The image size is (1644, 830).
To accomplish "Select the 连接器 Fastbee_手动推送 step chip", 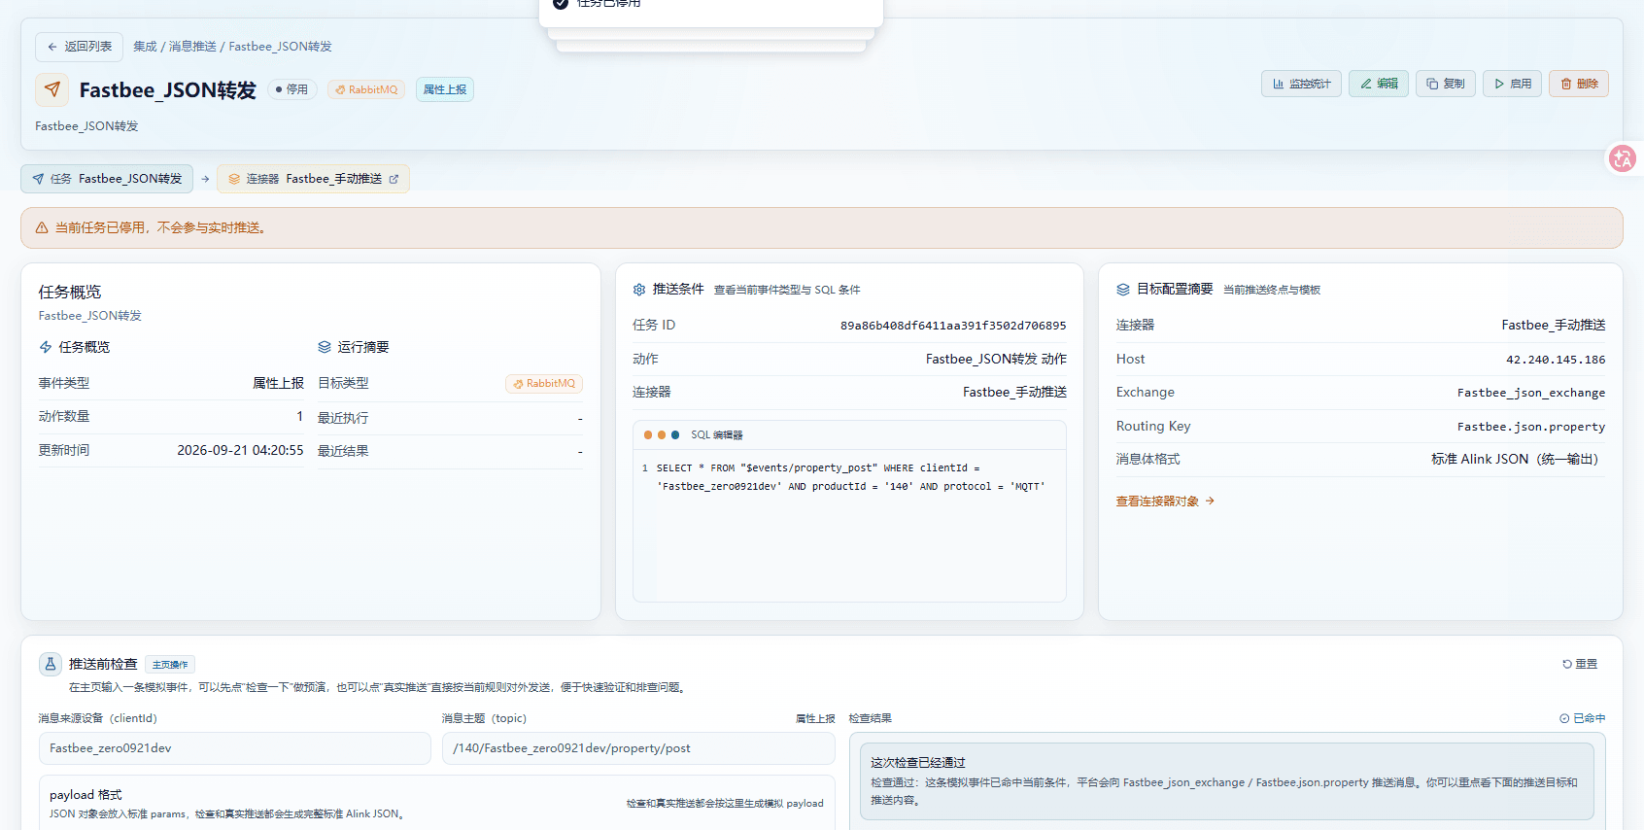I will [x=313, y=179].
